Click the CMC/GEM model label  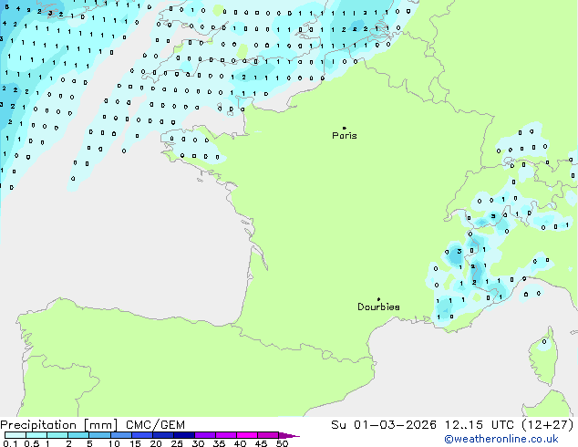coord(155,425)
